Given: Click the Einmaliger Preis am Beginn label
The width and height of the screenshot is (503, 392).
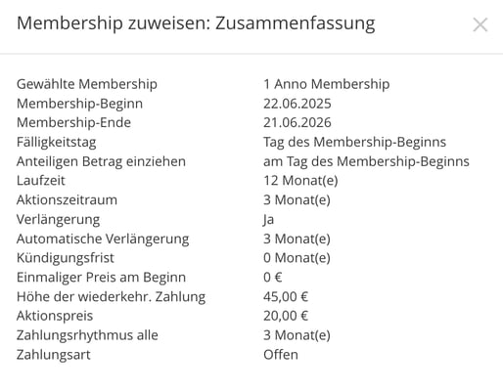Looking at the screenshot, I should [101, 278].
